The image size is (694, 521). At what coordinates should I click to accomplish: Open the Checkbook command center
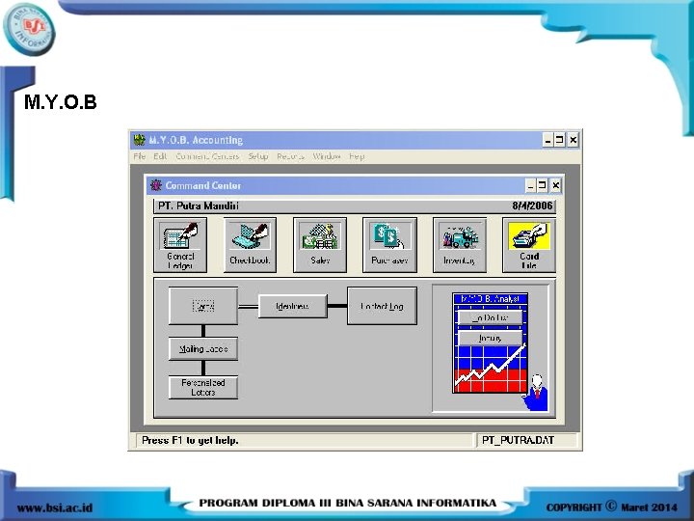250,245
